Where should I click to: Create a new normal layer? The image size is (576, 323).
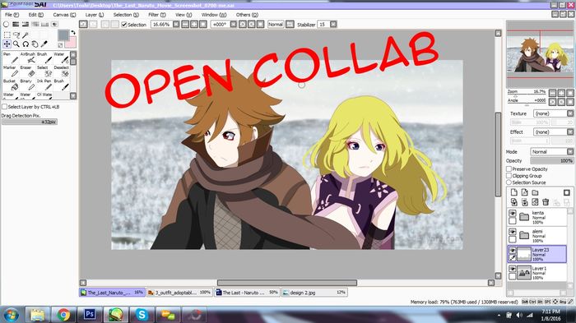(x=514, y=192)
